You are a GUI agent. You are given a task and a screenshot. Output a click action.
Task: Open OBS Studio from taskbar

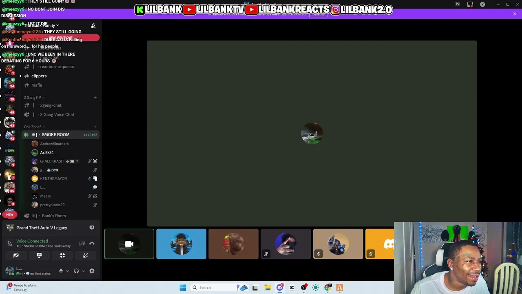click(304, 287)
